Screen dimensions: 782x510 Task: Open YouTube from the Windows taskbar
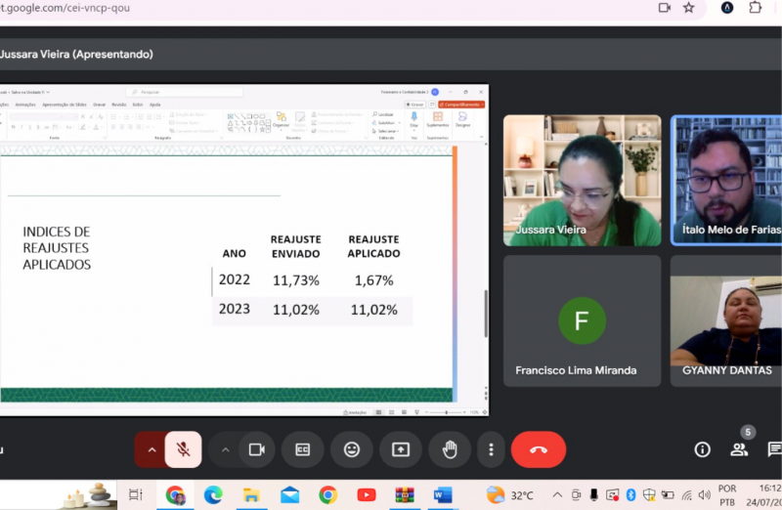(366, 495)
